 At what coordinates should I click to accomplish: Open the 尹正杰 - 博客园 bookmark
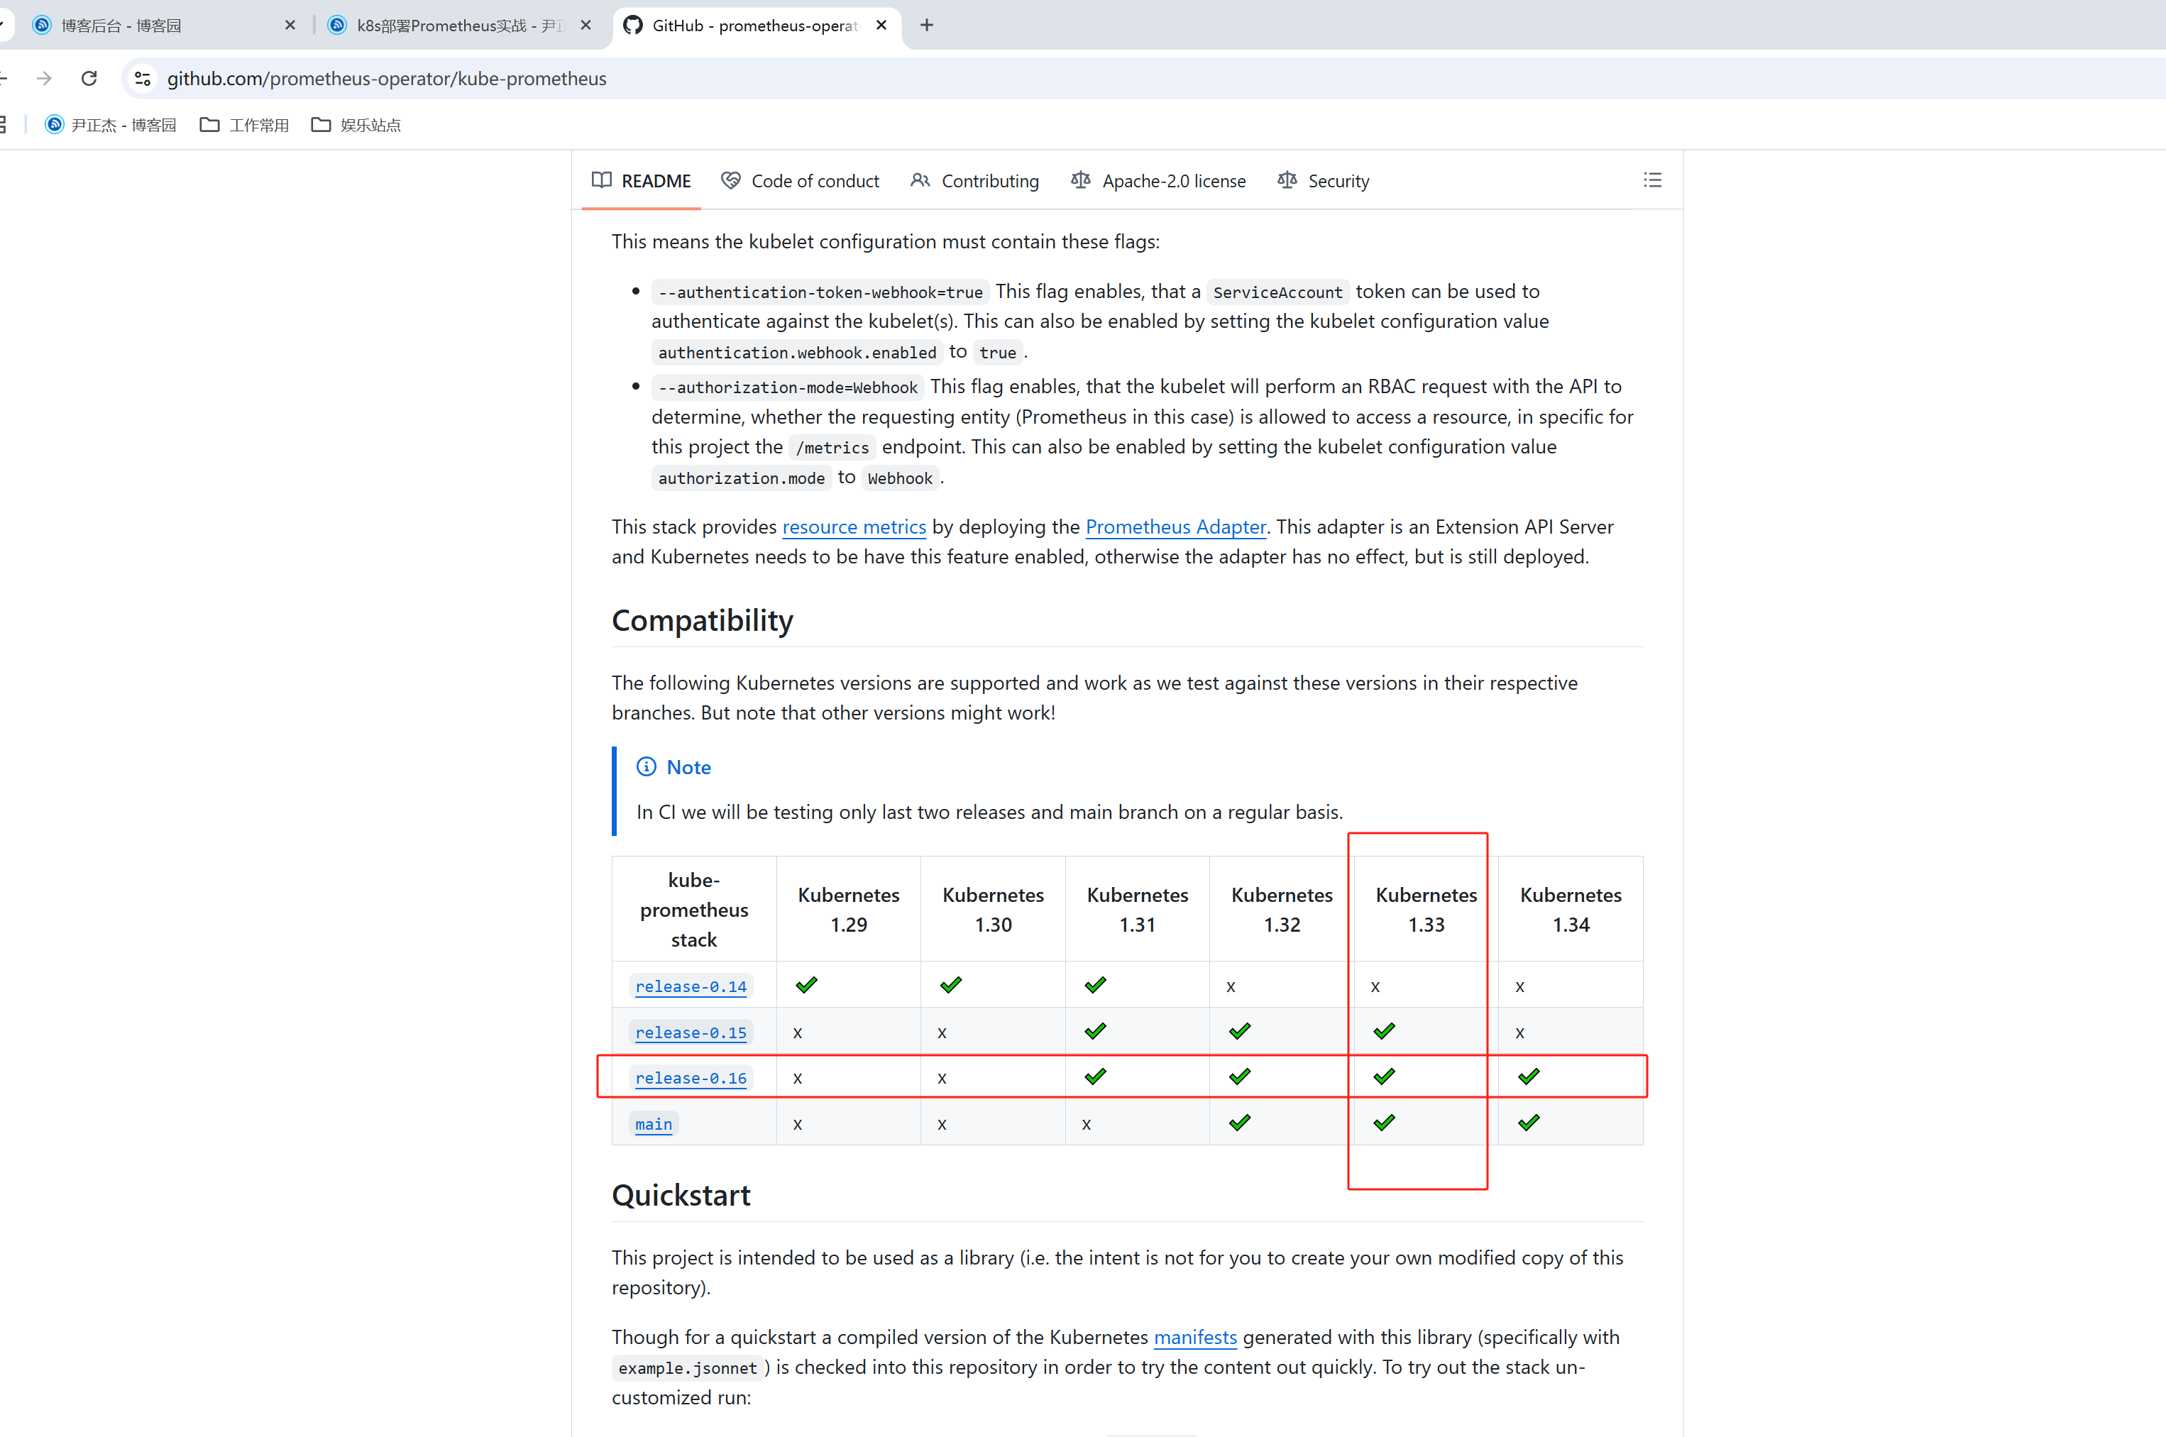[x=111, y=125]
